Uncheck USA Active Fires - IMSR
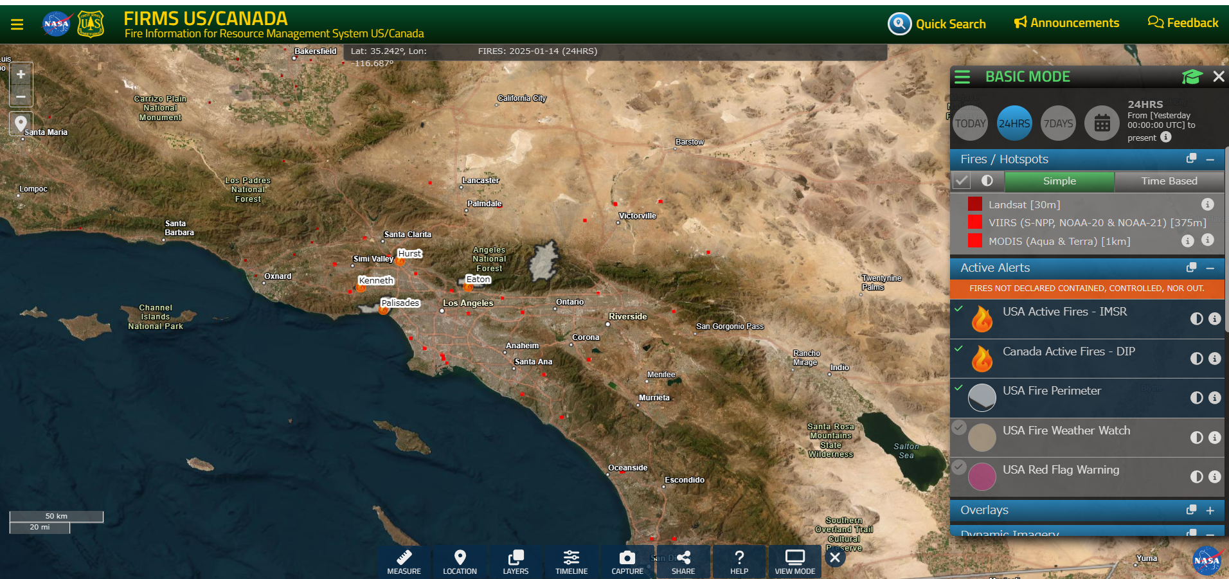Screen dimensions: 1229x579 coord(959,309)
